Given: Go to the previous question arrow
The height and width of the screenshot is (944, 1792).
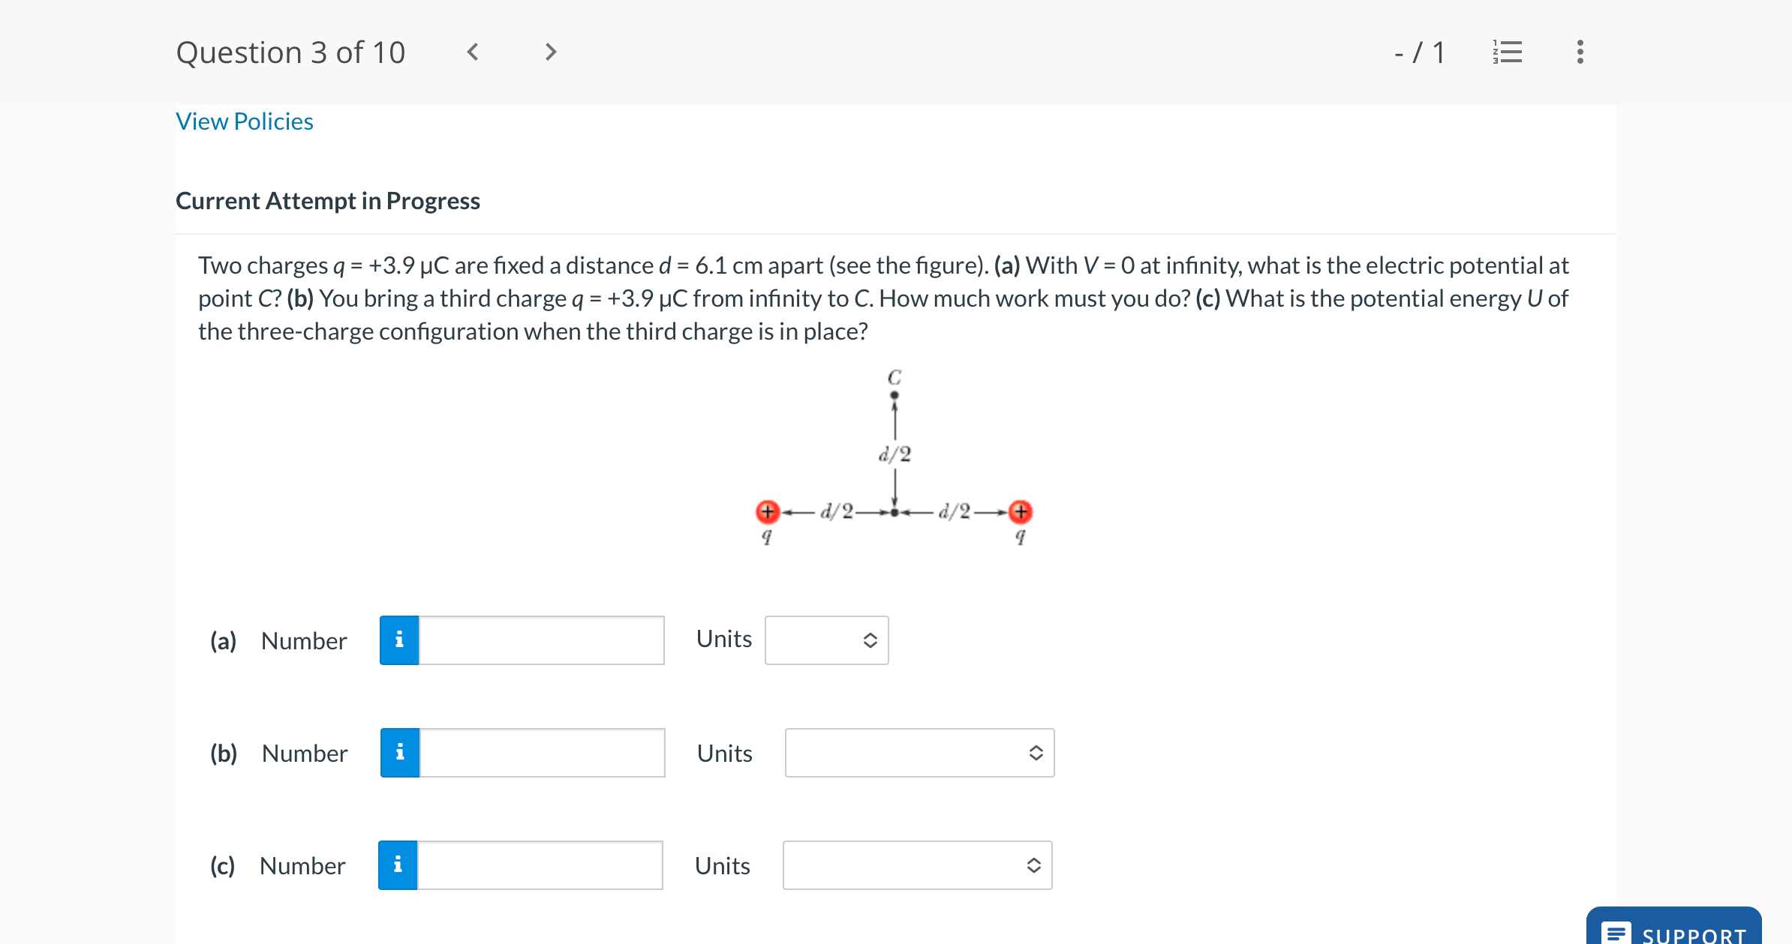Looking at the screenshot, I should (x=473, y=52).
